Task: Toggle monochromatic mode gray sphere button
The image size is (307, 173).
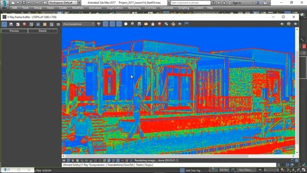Action: coord(132,24)
